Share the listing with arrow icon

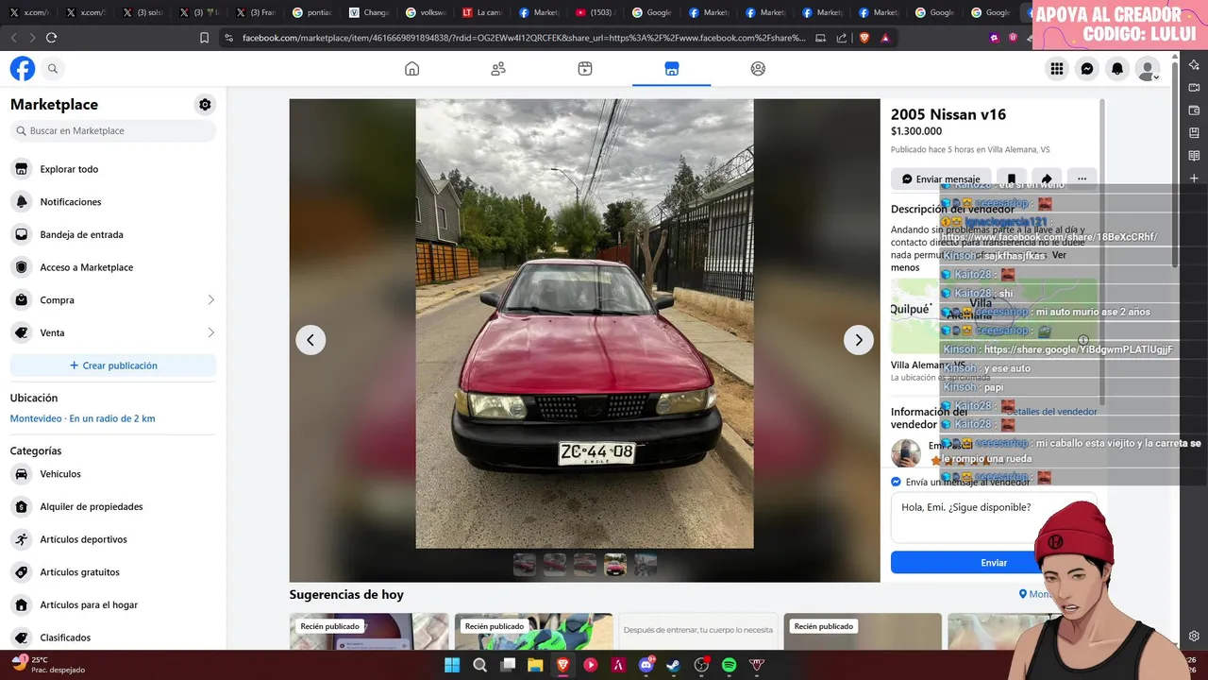coord(1047,178)
